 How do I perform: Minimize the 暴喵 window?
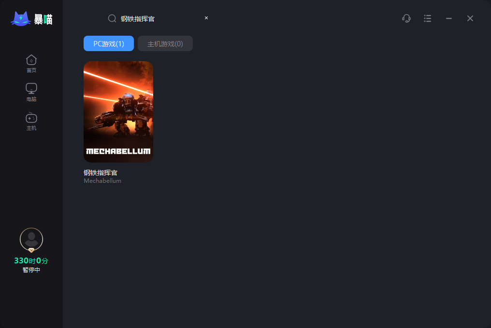tap(449, 18)
